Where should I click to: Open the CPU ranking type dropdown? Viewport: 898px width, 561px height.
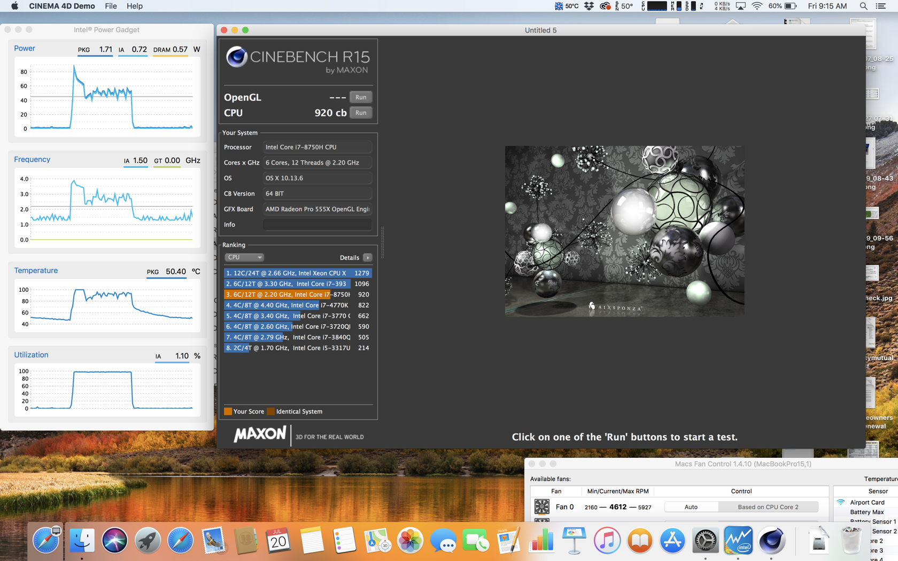tap(244, 258)
